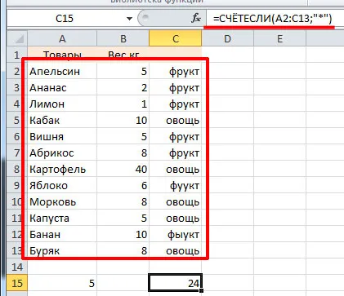Open the Name Box dropdown arrow
Viewport: 344px width, 296px height.
coord(129,19)
